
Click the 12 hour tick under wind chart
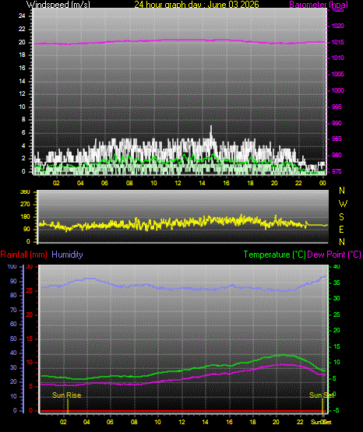(x=178, y=183)
